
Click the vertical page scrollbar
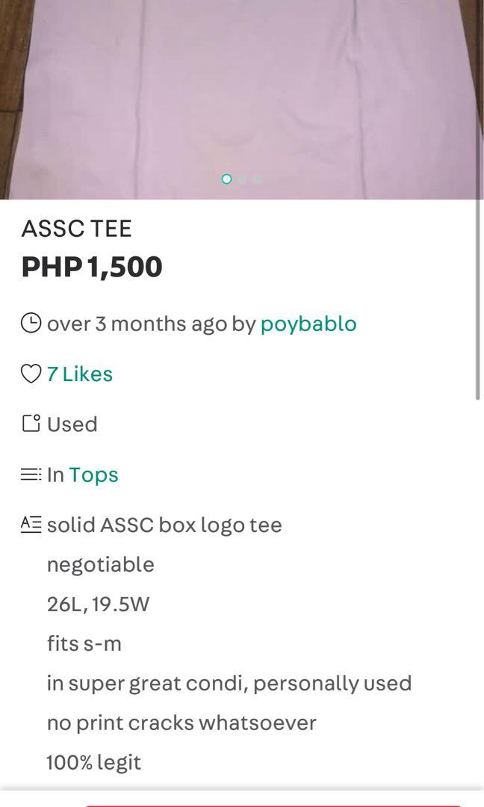coord(478,298)
